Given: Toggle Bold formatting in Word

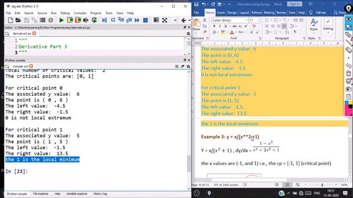Looking at the screenshot, I should [x=214, y=26].
